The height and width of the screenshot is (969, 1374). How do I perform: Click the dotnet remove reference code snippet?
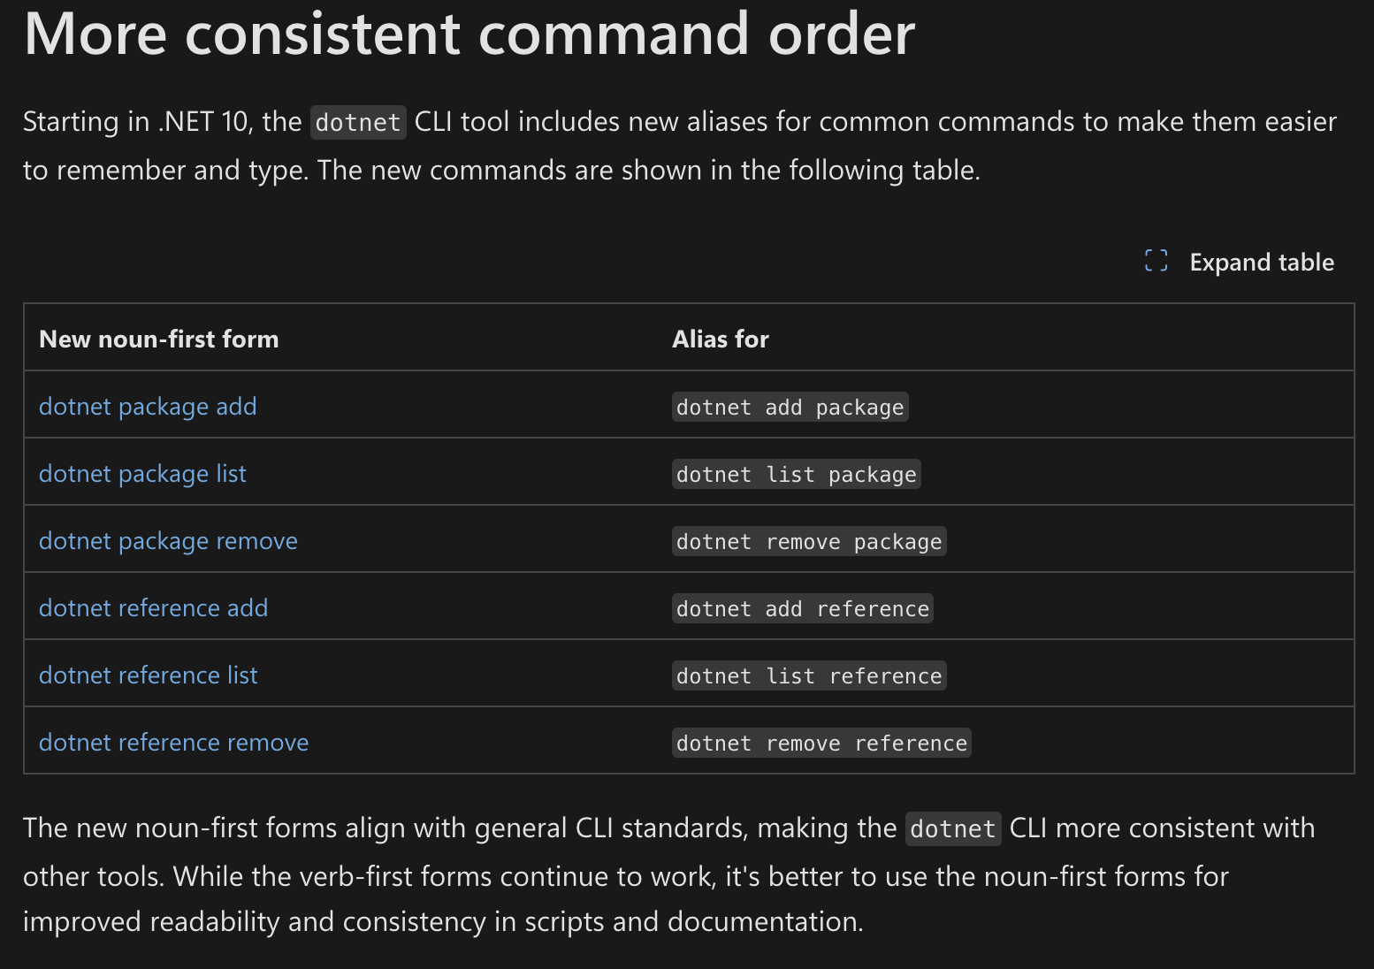coord(821,744)
